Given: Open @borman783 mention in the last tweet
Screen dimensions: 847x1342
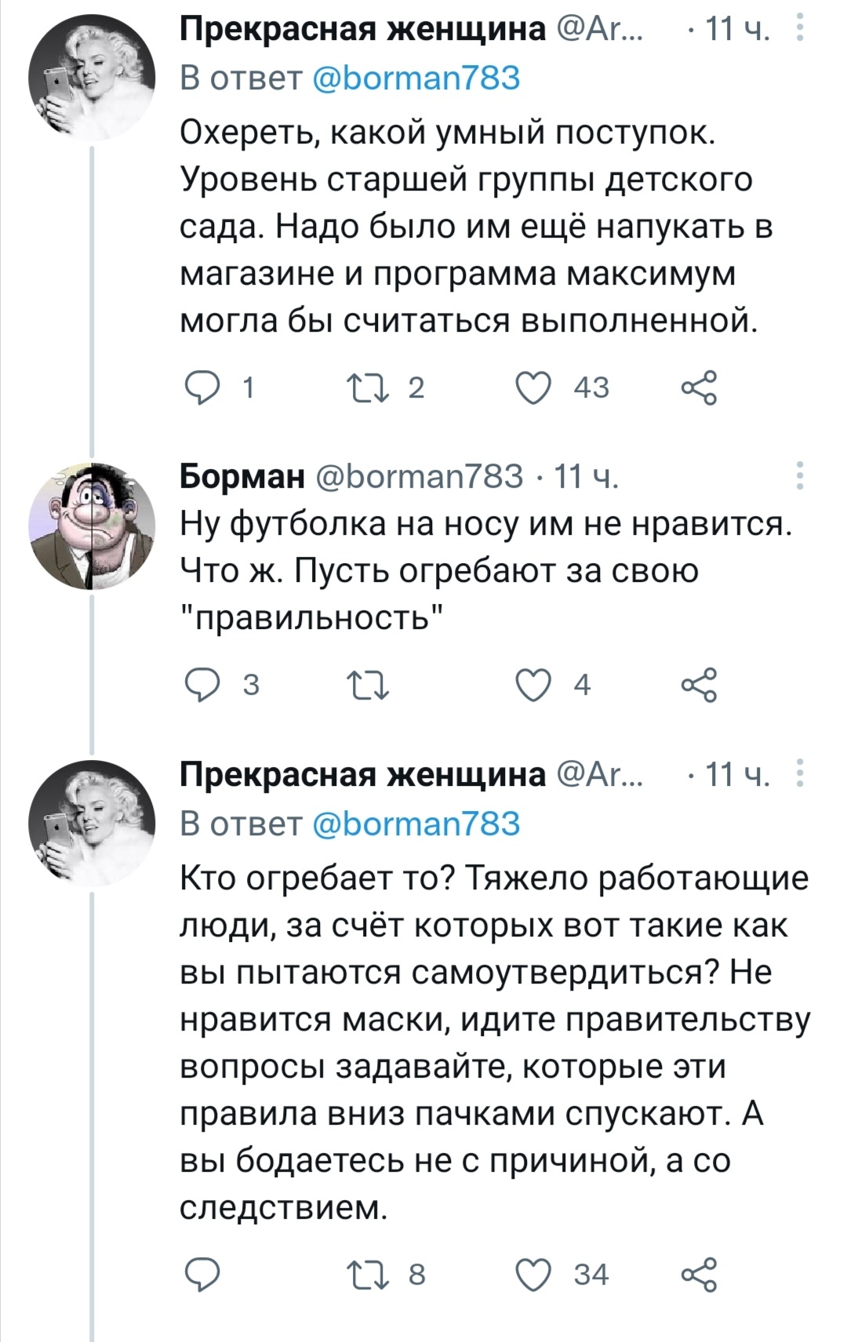Looking at the screenshot, I should pyautogui.click(x=416, y=824).
